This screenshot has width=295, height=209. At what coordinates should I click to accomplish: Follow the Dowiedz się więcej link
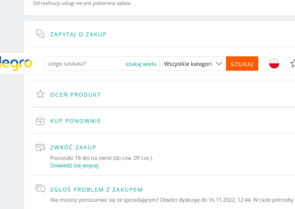tap(75, 165)
